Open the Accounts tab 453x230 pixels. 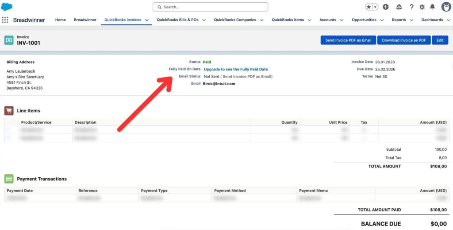pyautogui.click(x=328, y=20)
